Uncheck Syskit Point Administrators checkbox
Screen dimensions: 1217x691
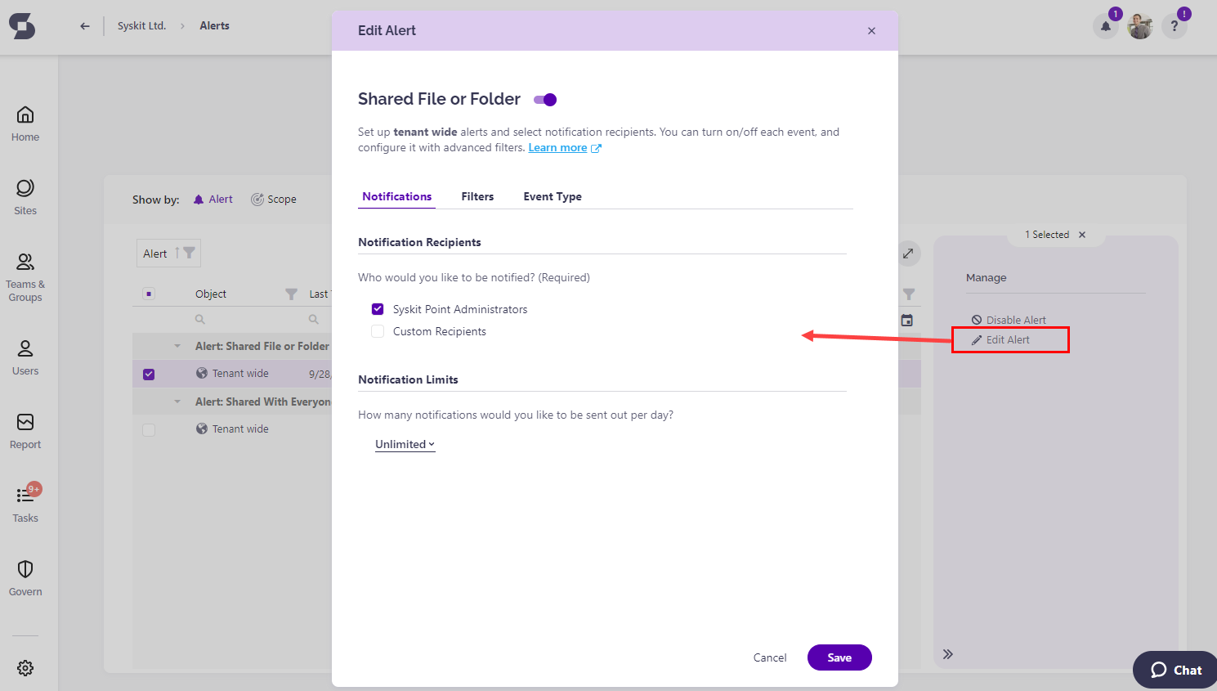point(378,309)
